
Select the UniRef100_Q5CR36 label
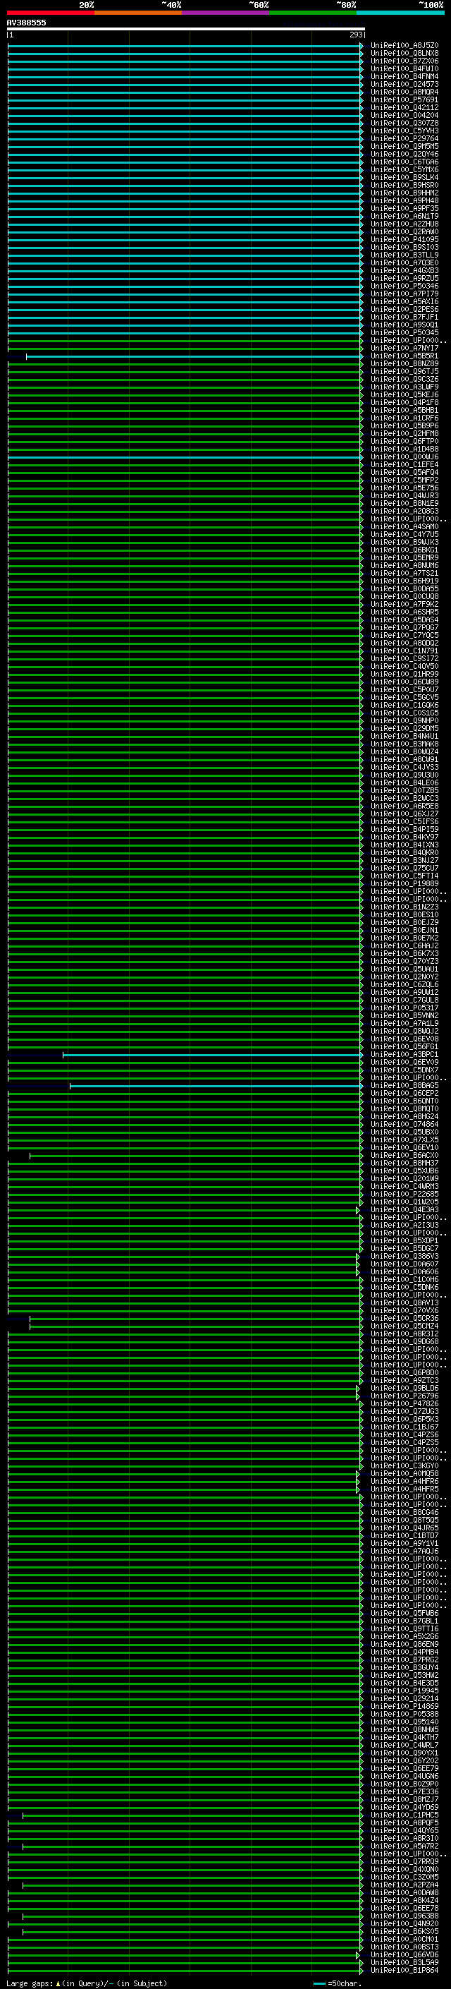[x=404, y=1319]
